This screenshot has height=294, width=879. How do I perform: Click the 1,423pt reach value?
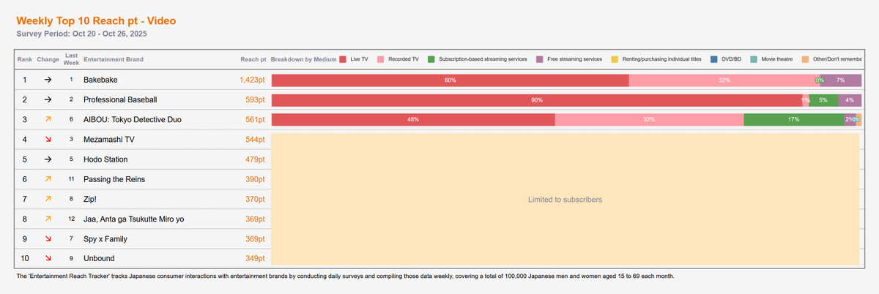[x=253, y=80]
